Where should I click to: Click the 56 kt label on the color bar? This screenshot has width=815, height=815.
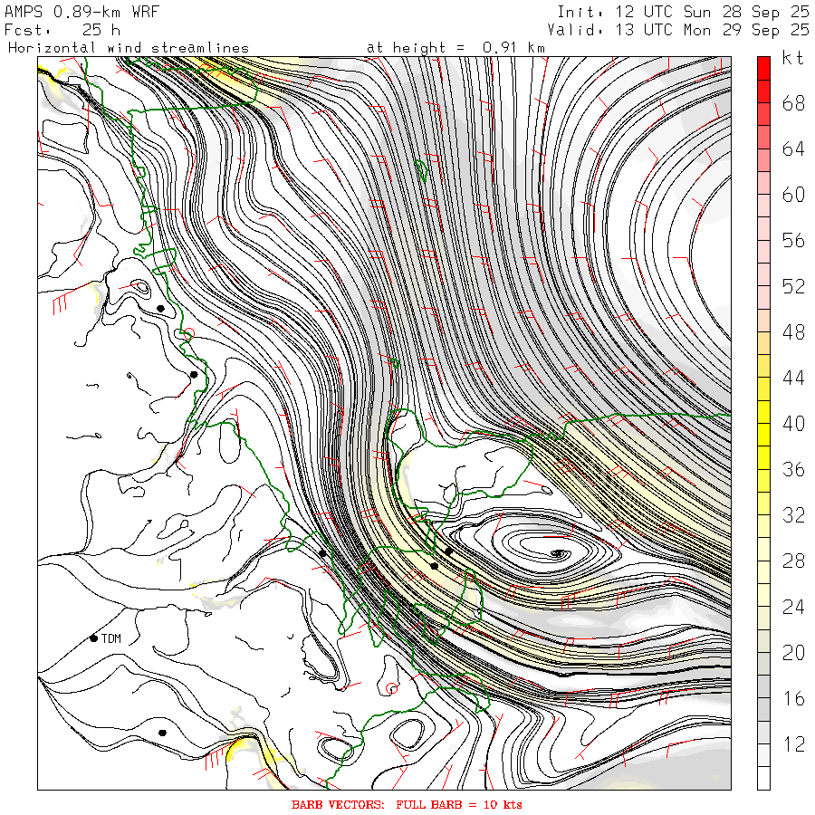(x=793, y=241)
